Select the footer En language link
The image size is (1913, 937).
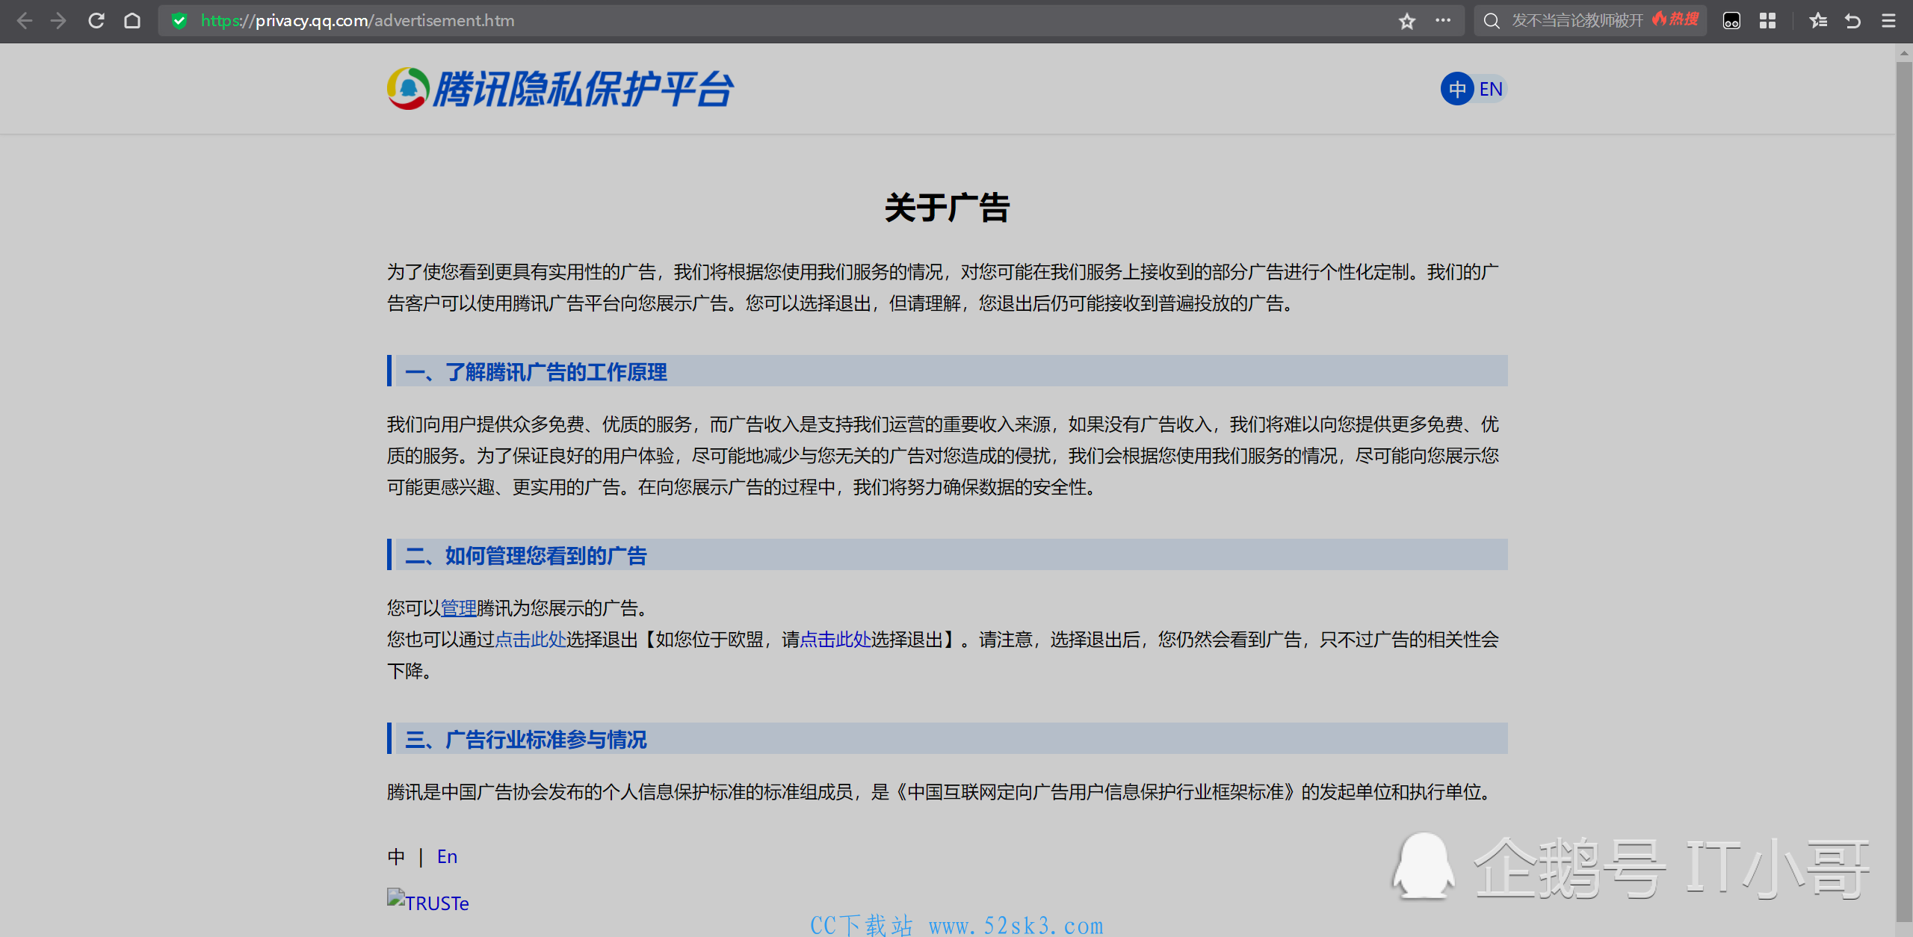447,856
